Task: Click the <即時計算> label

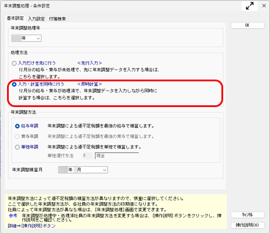Action: click(x=90, y=84)
